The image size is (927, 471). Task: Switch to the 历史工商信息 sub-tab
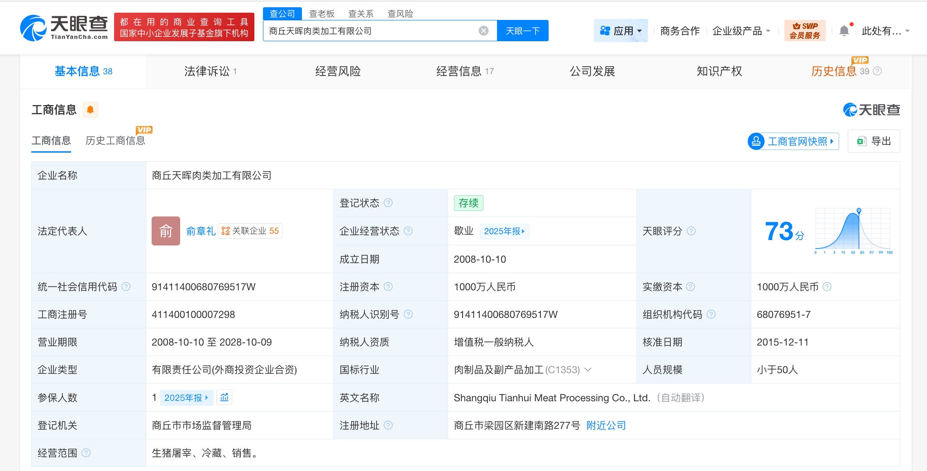point(115,141)
